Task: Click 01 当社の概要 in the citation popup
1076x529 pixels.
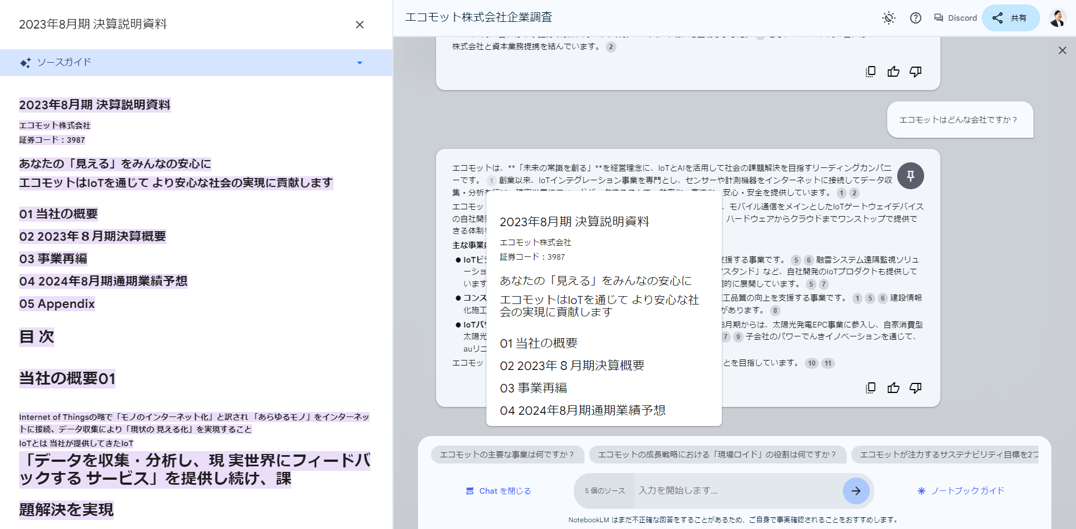Action: click(x=539, y=343)
